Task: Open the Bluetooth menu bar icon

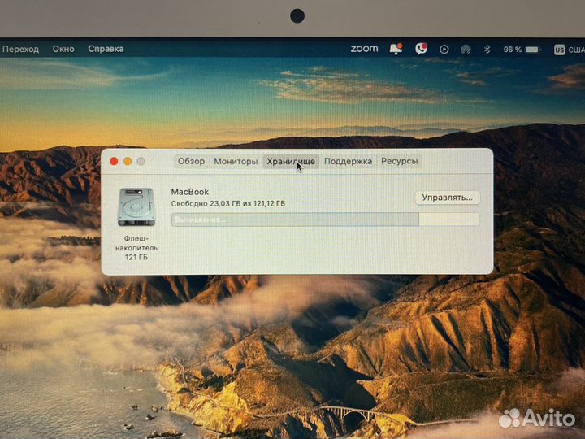Action: pos(487,50)
